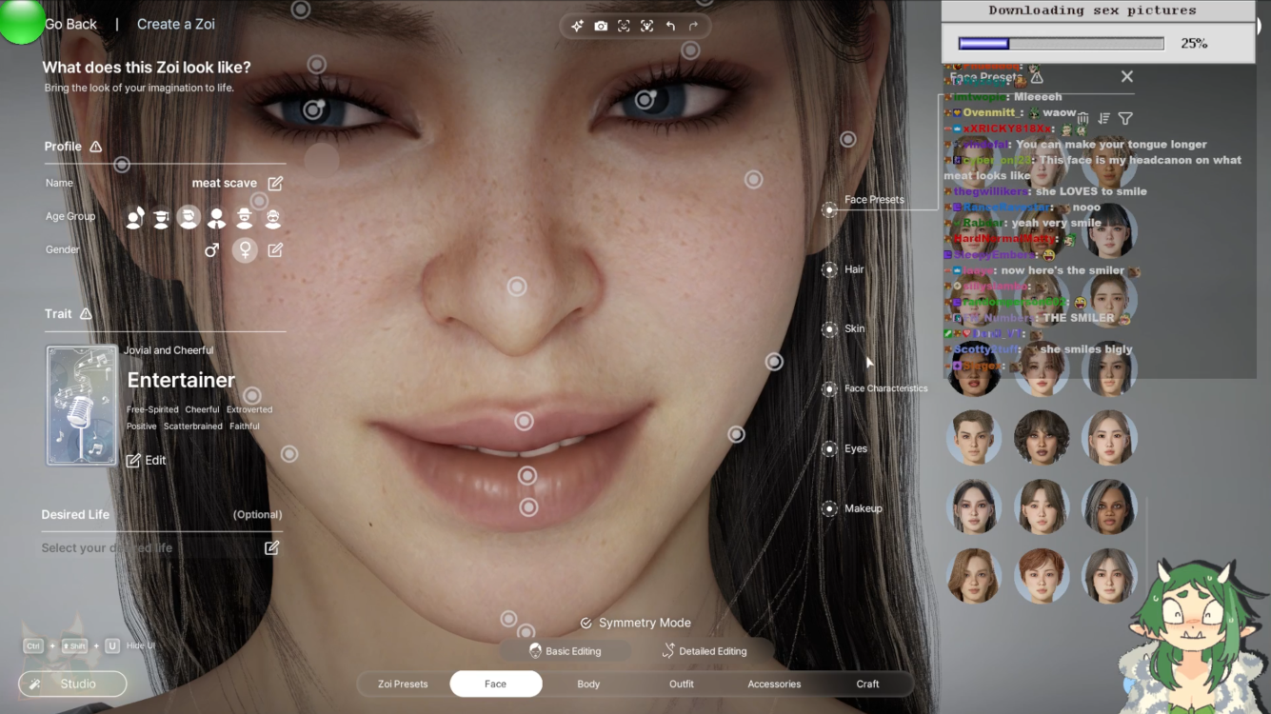Click the sparkle icon in top toolbar
This screenshot has width=1271, height=714.
pyautogui.click(x=577, y=26)
